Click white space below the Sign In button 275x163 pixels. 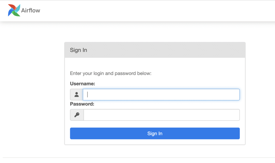coord(155,142)
